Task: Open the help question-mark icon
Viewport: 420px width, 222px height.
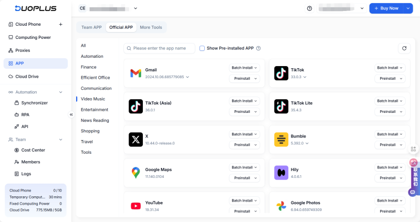Action: (309, 8)
